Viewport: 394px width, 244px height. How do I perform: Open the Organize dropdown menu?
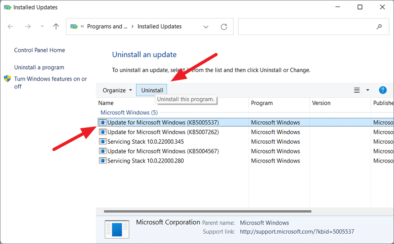(117, 90)
